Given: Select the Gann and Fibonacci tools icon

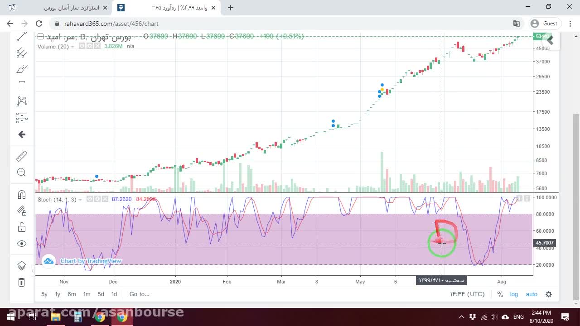Looking at the screenshot, I should [x=21, y=53].
